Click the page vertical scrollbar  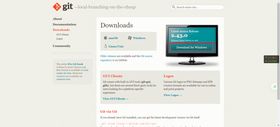click(x=278, y=51)
